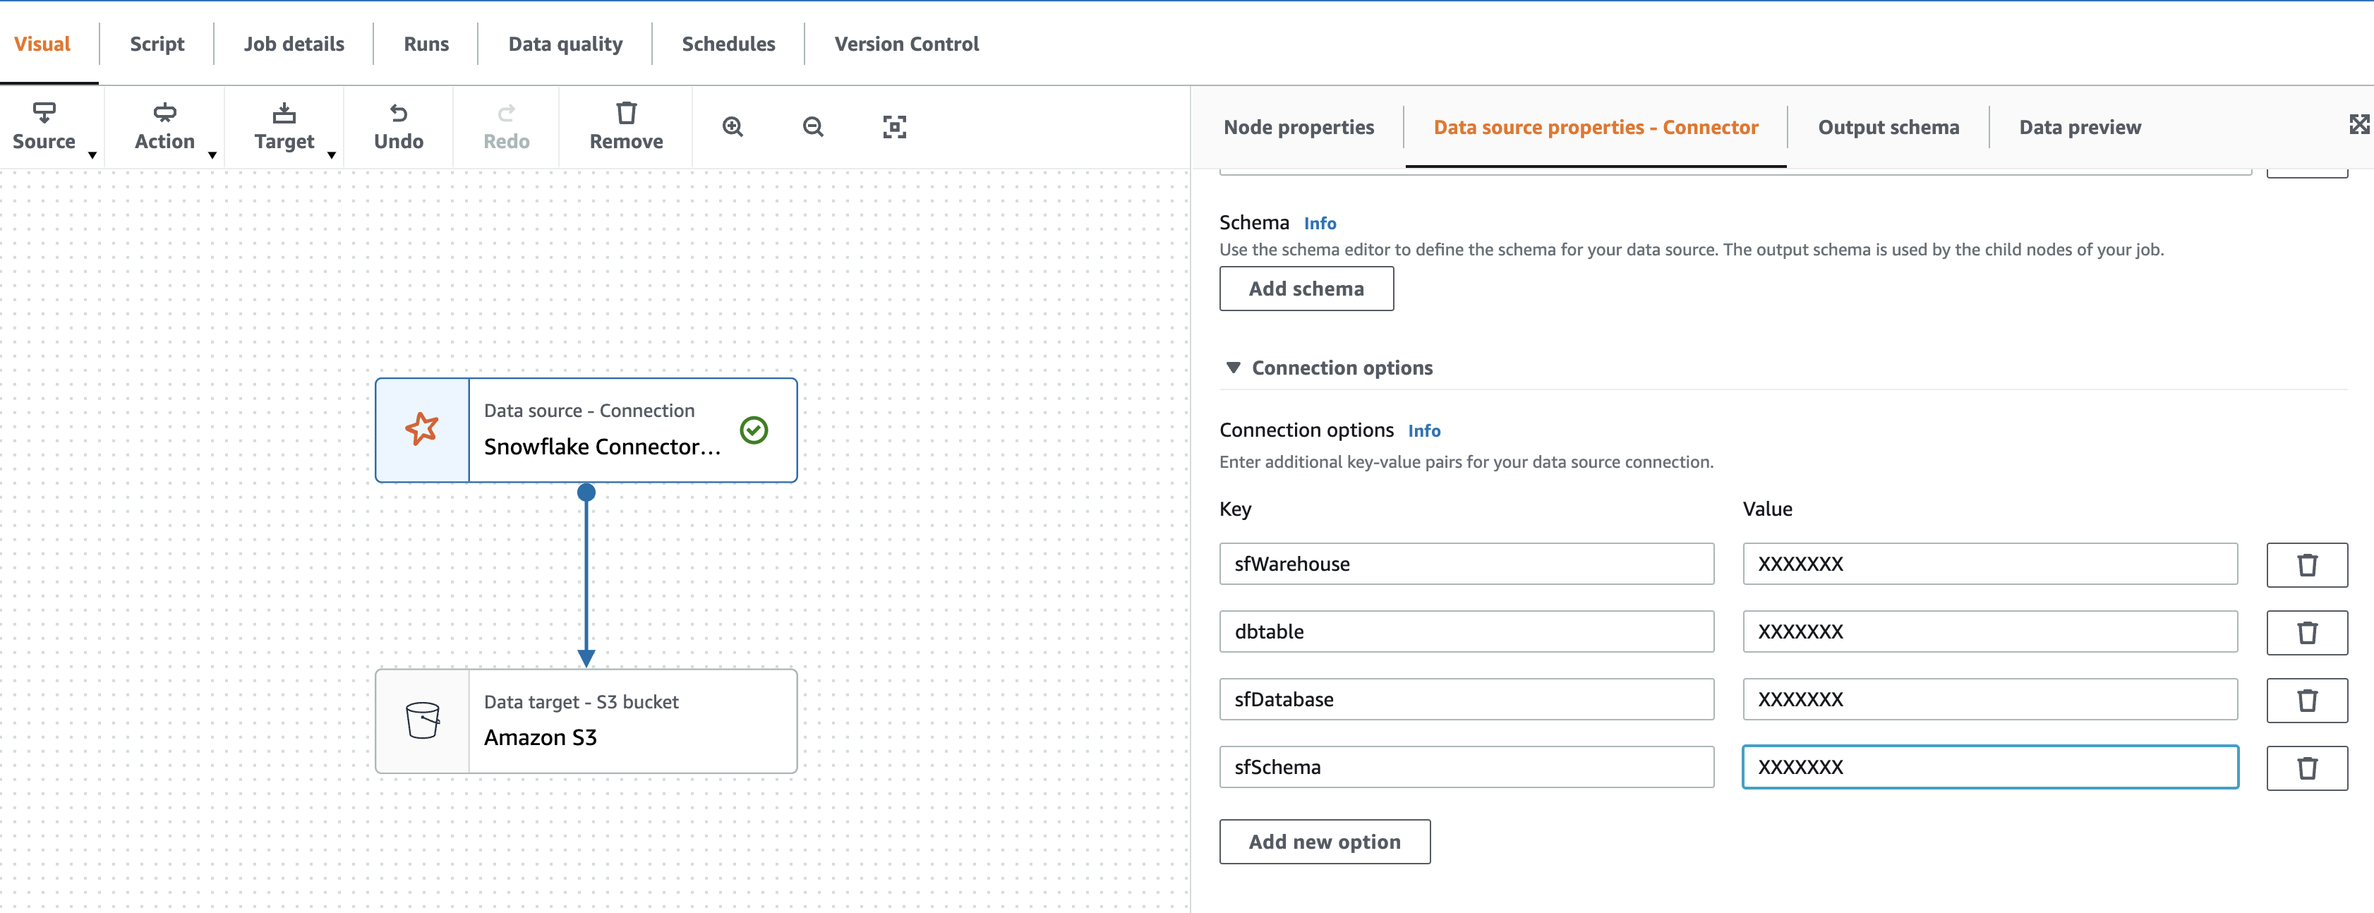This screenshot has width=2374, height=913.
Task: Open the Action dropdown arrow
Action: click(213, 156)
